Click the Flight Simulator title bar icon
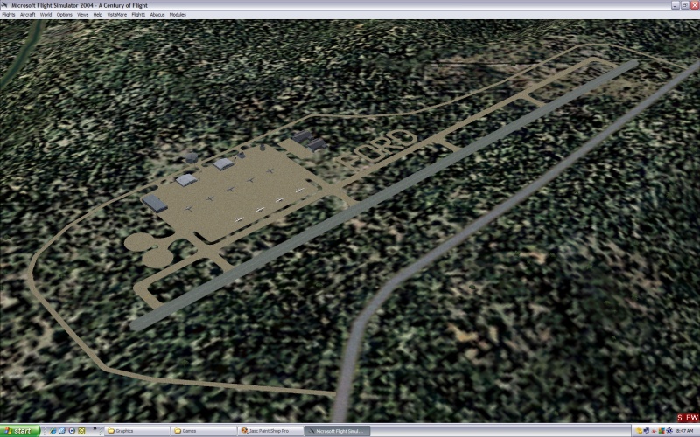 [x=5, y=4]
